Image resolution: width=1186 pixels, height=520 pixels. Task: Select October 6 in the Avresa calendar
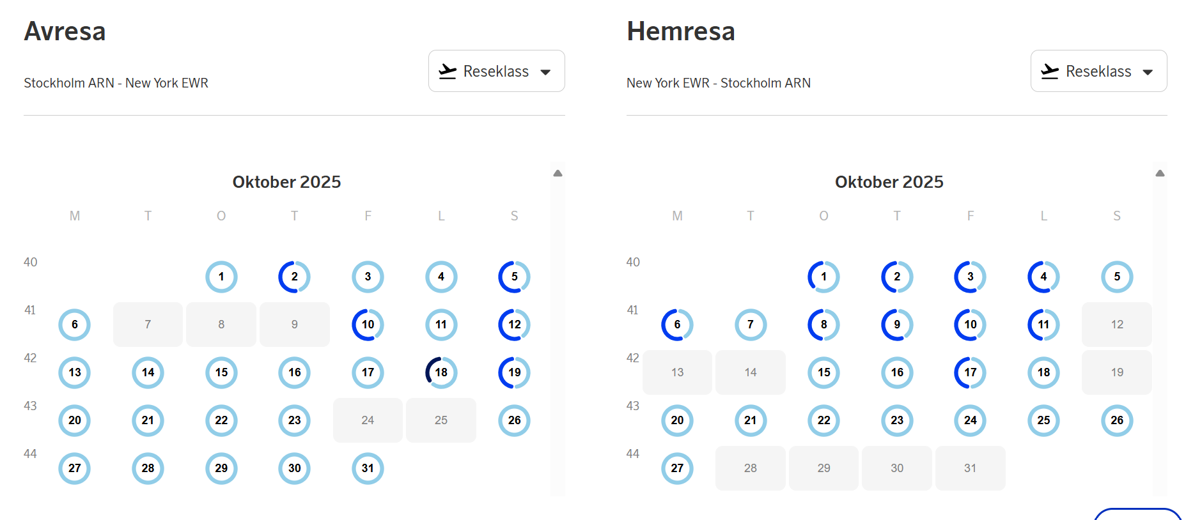pyautogui.click(x=75, y=325)
